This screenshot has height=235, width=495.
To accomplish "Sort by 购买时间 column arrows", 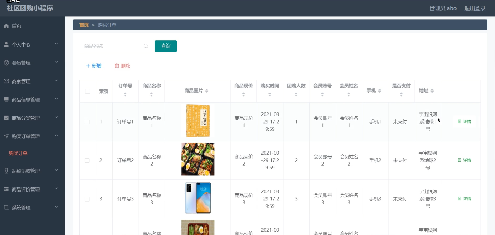I will 270,94.
